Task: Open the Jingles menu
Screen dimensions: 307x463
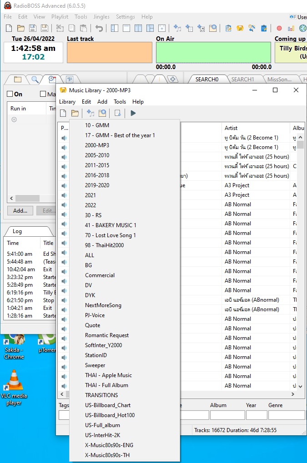Action: (101, 17)
